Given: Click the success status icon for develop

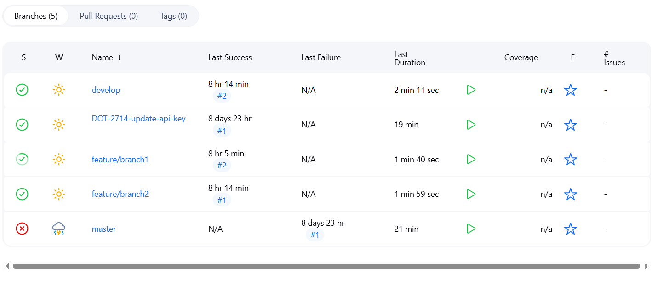Looking at the screenshot, I should click(22, 90).
